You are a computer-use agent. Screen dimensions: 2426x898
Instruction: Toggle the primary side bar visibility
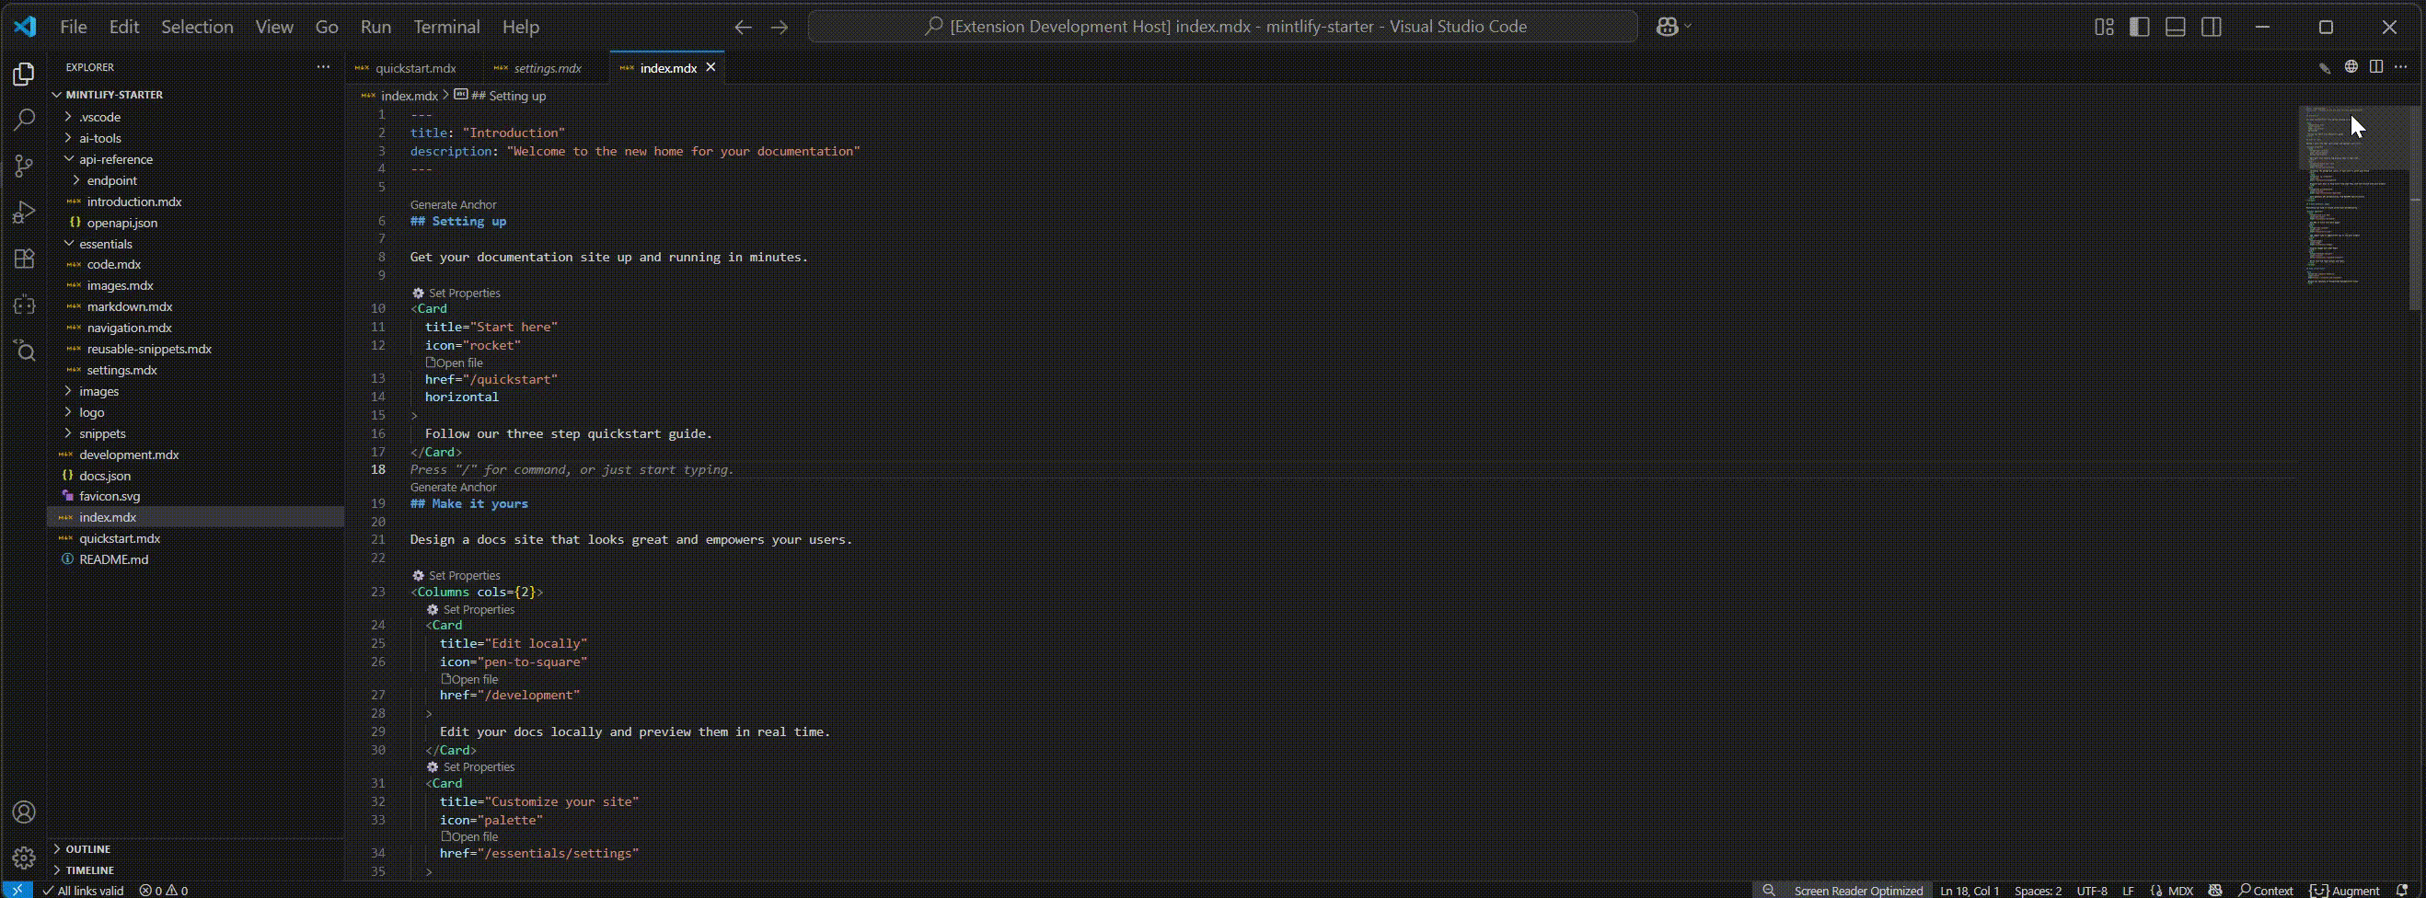click(x=2140, y=28)
